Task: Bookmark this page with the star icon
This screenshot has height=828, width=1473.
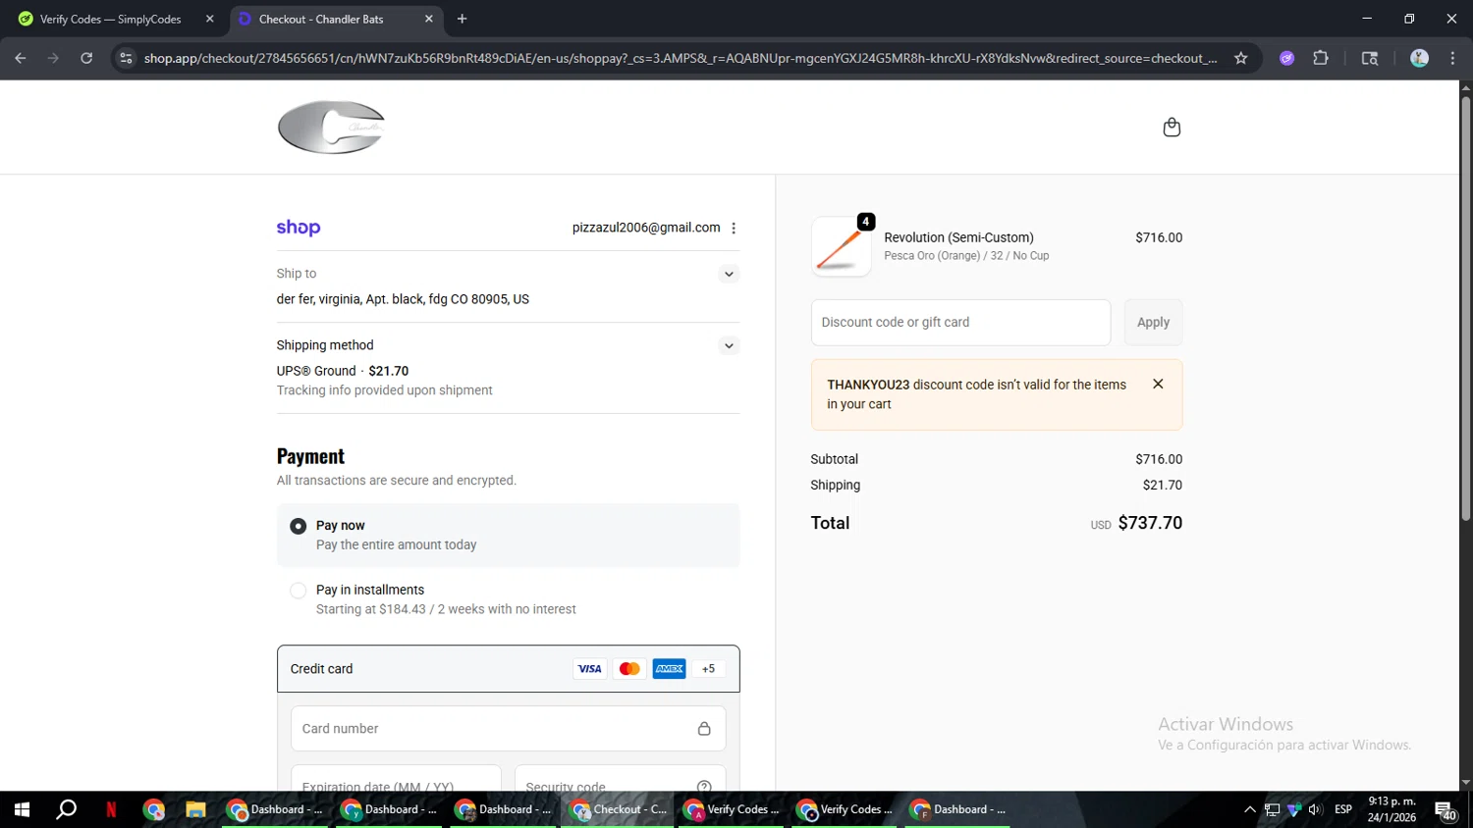Action: [1241, 58]
